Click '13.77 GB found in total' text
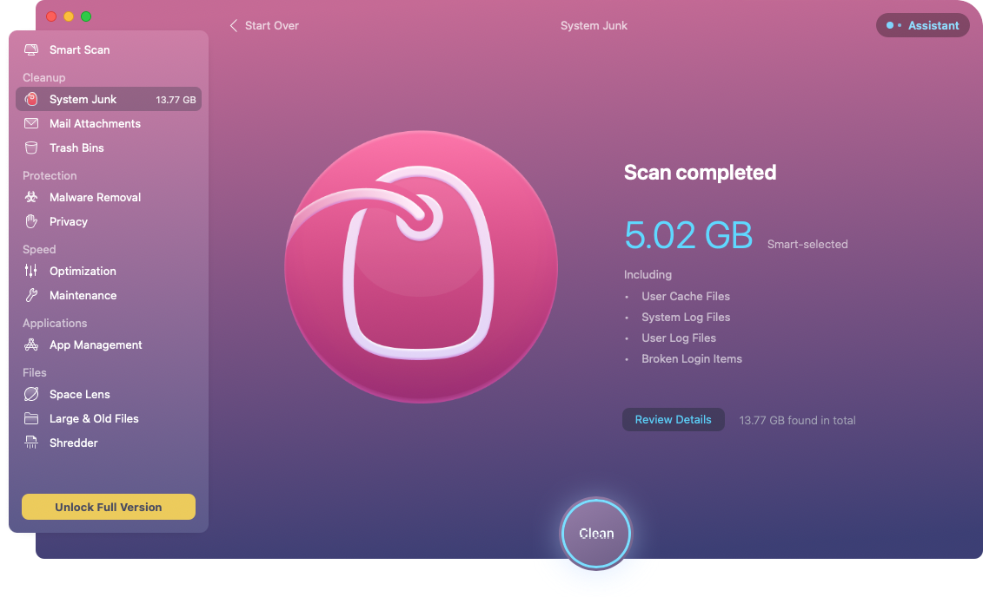Viewport: 983px width, 597px height. [797, 421]
